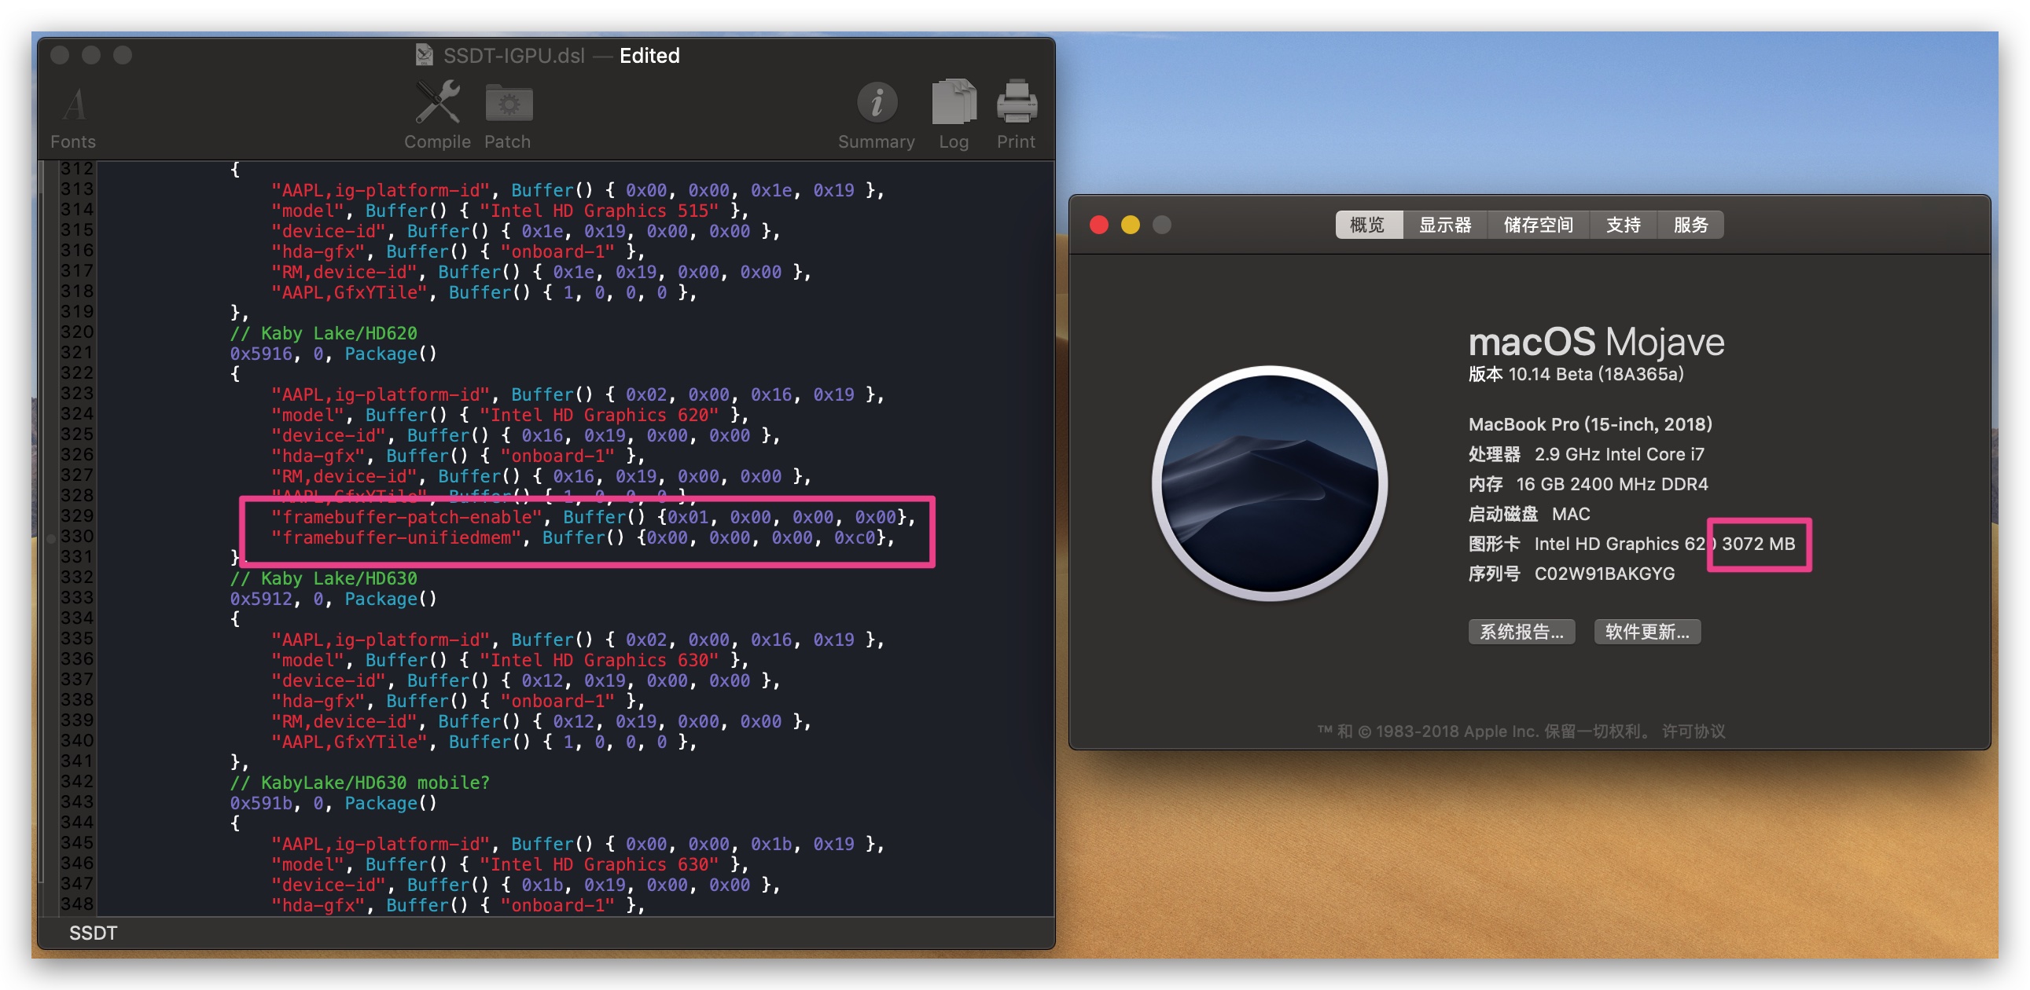Print the current document
Screen dimensions: 2030x990
1016,115
